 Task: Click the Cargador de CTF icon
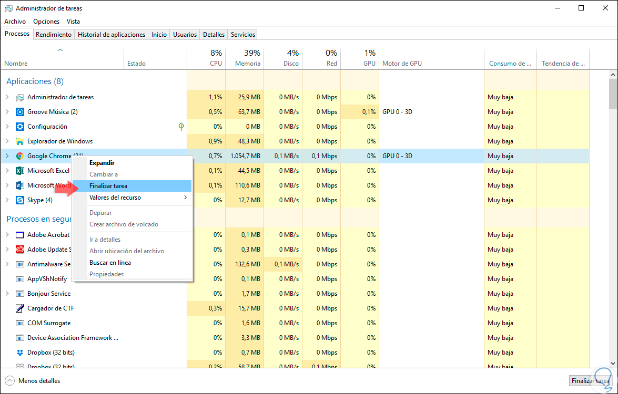[20, 308]
